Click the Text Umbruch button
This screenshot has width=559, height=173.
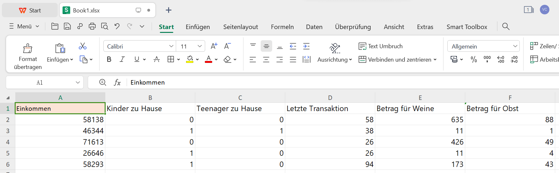pos(381,46)
